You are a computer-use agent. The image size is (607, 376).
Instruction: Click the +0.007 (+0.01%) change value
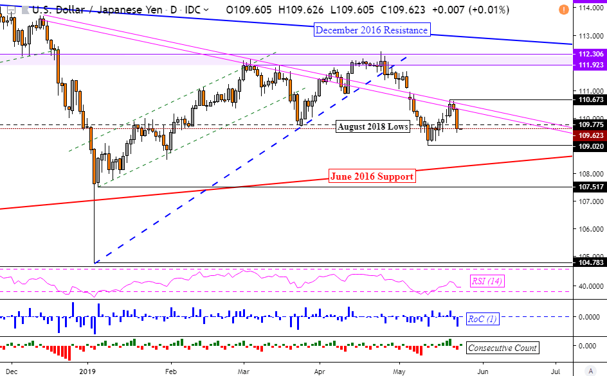click(x=470, y=10)
